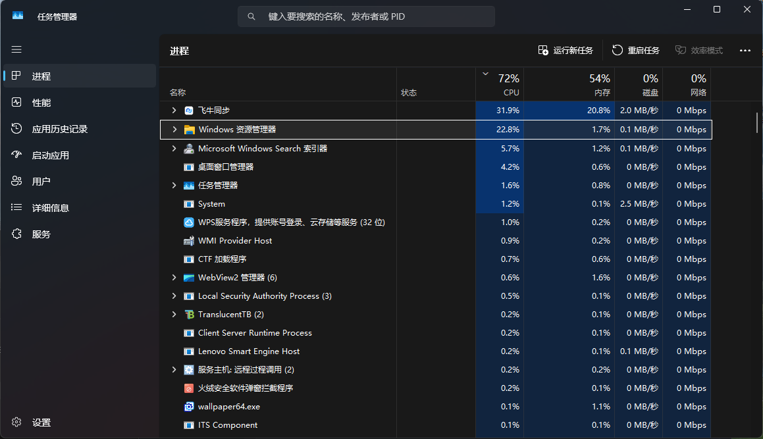Click the search magnifier icon
The width and height of the screenshot is (763, 439).
click(251, 16)
